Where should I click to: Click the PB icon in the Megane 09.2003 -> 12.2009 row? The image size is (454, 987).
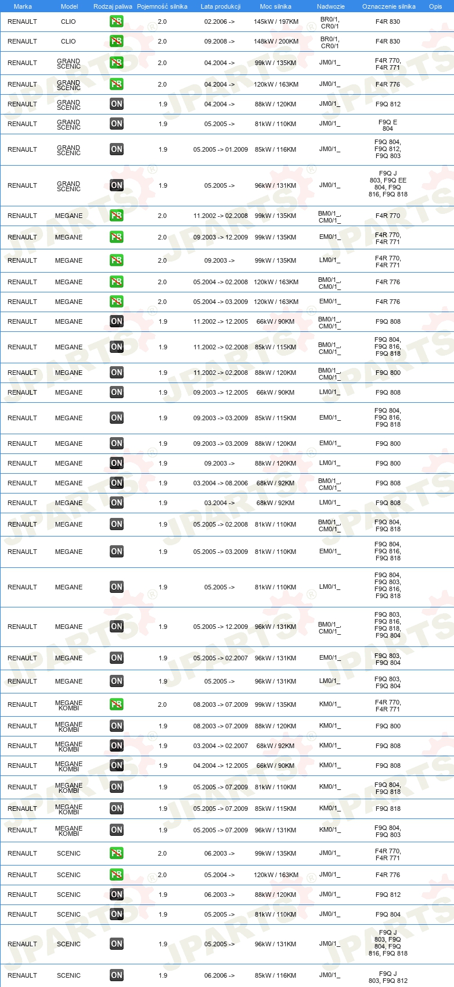117,237
